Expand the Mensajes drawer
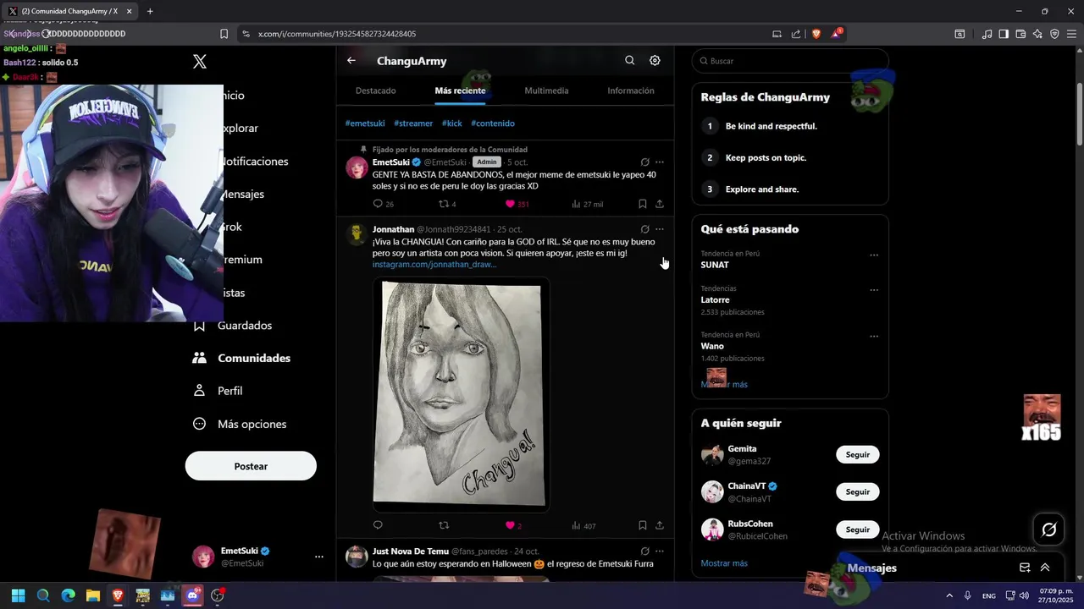Viewport: 1084px width, 609px height. click(x=1045, y=568)
